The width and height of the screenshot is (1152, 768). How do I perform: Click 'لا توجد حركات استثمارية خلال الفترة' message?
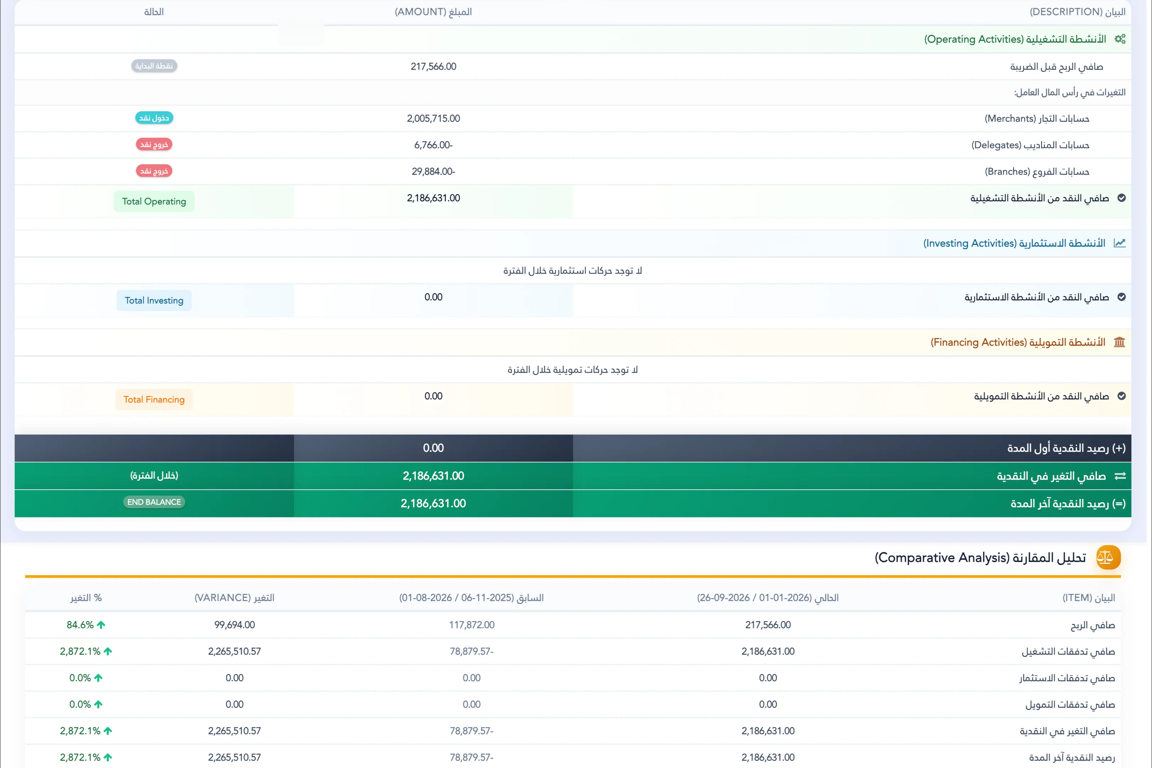(x=572, y=270)
